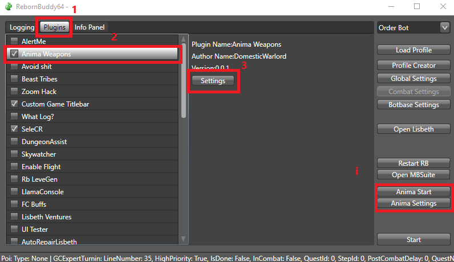
Task: Click the Plugin Name:Anima Weapons label
Action: click(236, 44)
